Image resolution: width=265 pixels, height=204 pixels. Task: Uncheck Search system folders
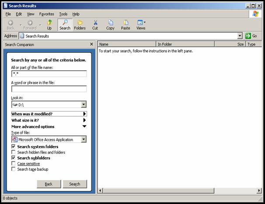14,147
